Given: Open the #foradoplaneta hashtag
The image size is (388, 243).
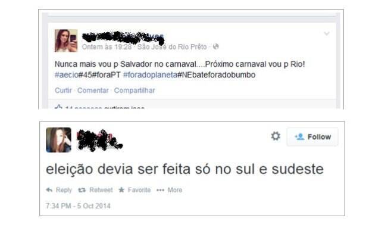Looking at the screenshot, I should pos(150,75).
